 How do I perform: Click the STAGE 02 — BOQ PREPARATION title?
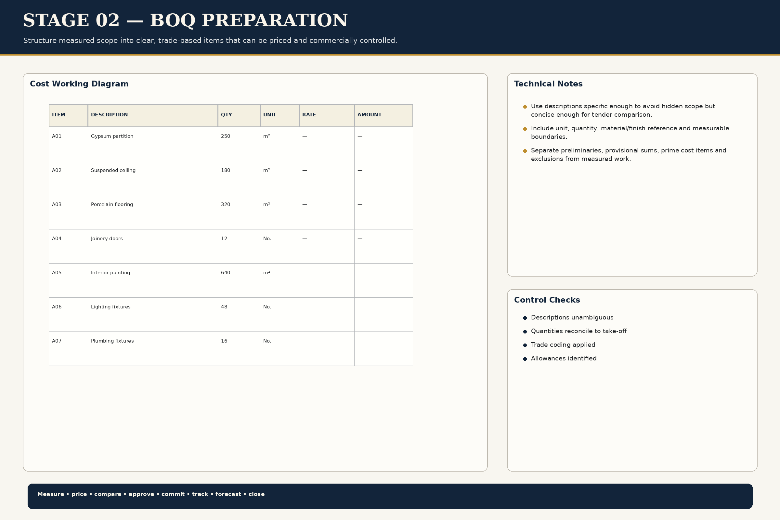pos(185,20)
